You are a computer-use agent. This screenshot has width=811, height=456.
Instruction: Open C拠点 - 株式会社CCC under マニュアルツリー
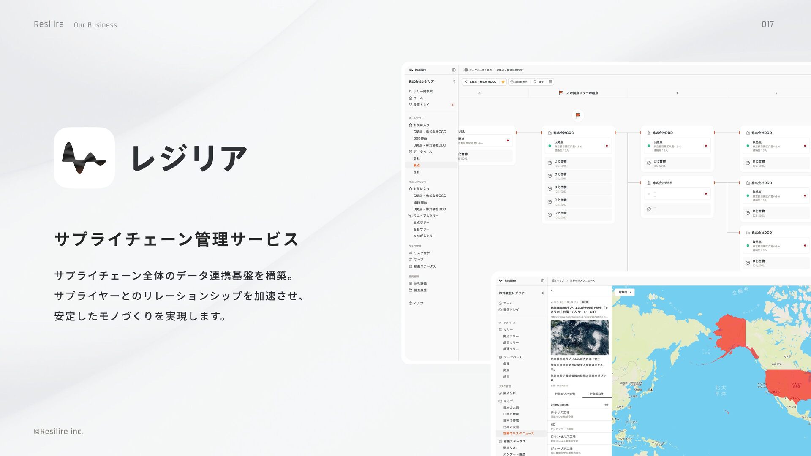[x=430, y=196]
